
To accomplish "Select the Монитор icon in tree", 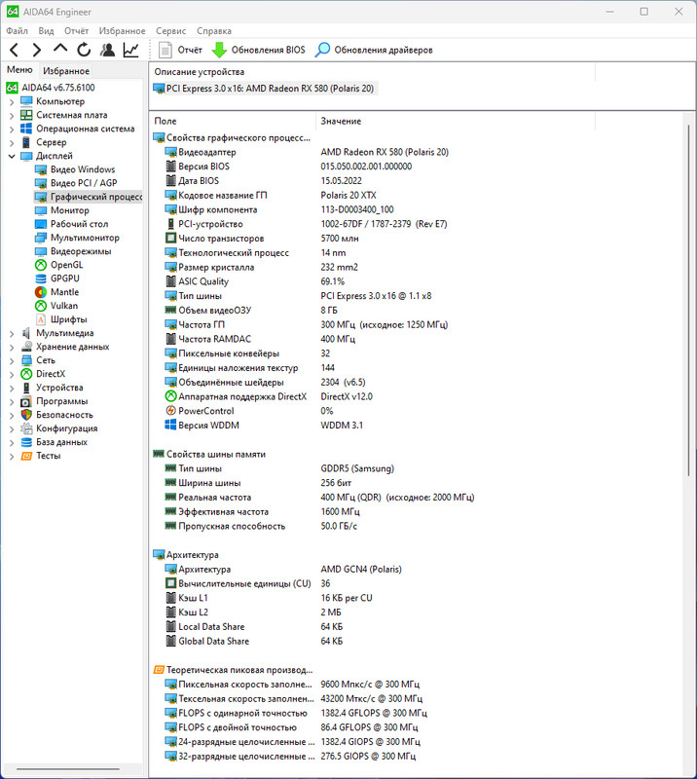I will pyautogui.click(x=41, y=210).
